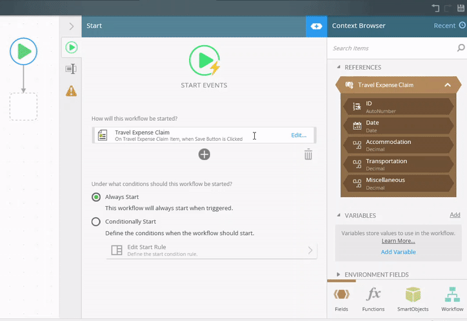Screen dimensions: 467x321
Task: Click the Add Variable link
Action: pos(398,252)
